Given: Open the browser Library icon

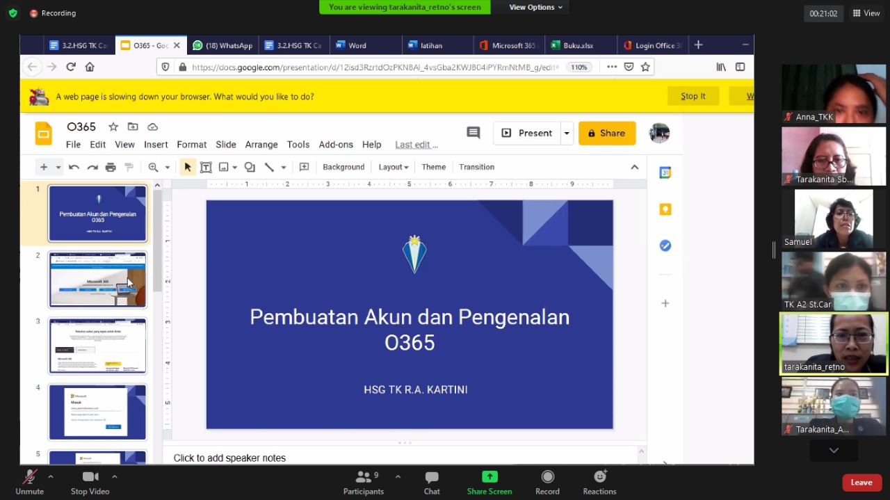Looking at the screenshot, I should pos(721,67).
